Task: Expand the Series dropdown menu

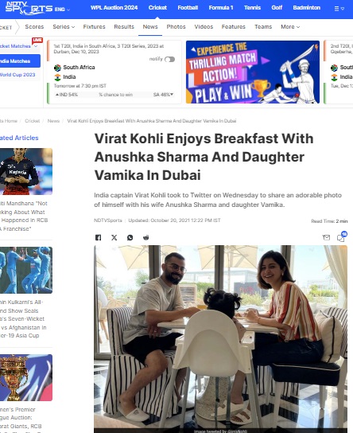Action: [x=64, y=27]
